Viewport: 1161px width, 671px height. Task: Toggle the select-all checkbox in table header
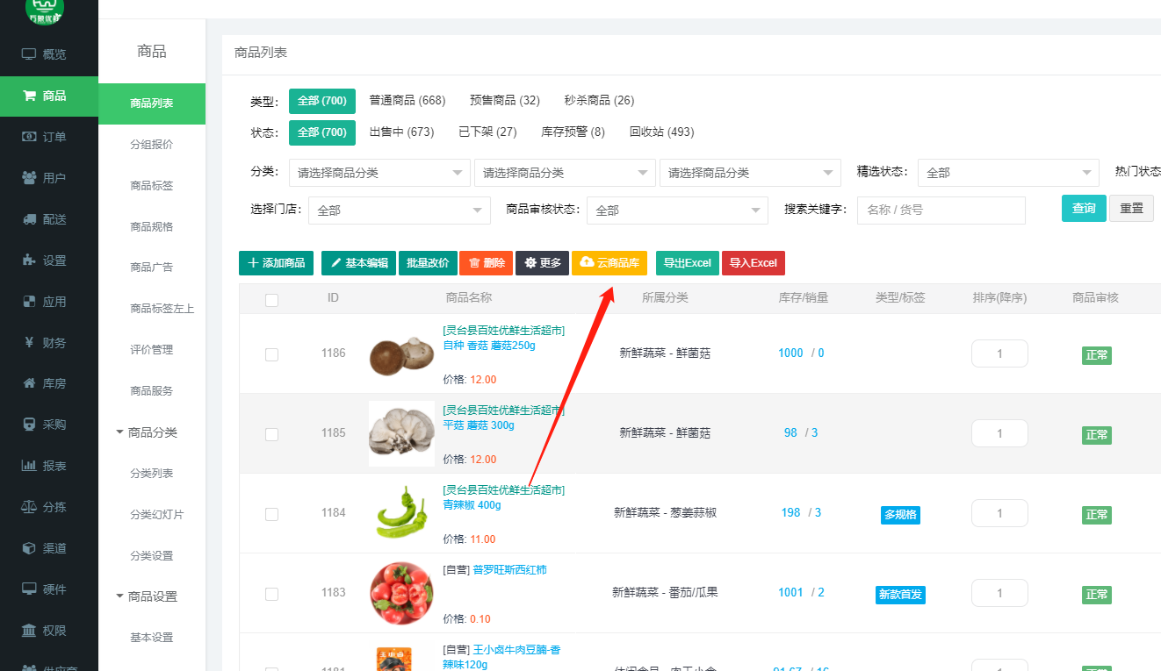click(x=271, y=300)
